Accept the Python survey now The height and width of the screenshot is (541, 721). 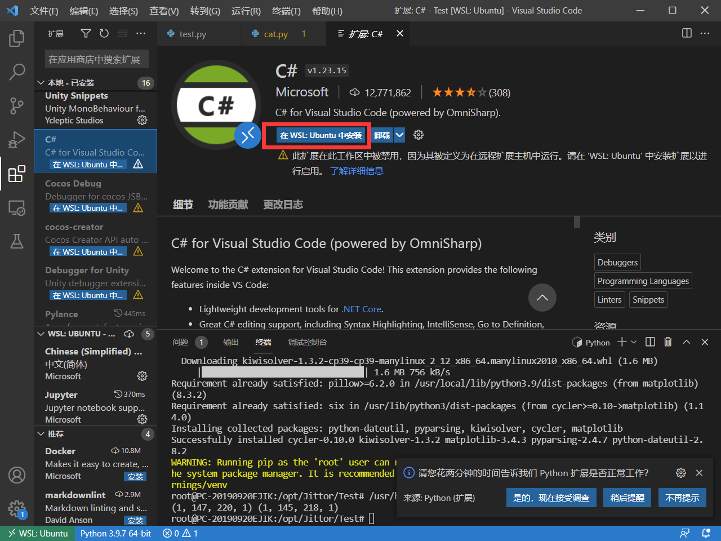coord(551,498)
